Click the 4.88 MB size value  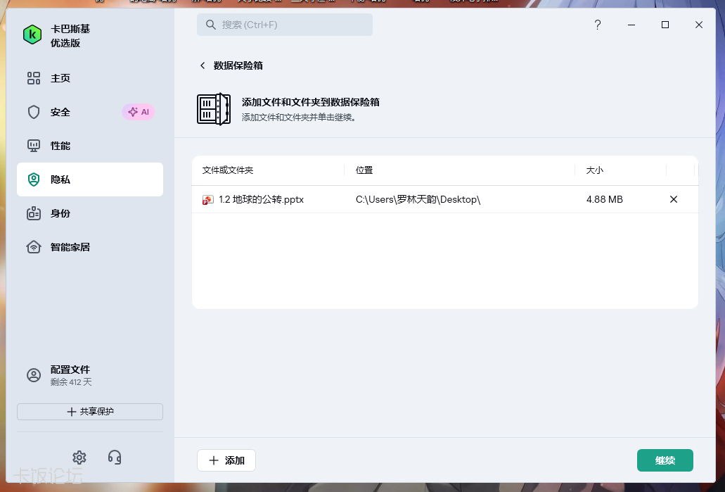click(x=604, y=199)
